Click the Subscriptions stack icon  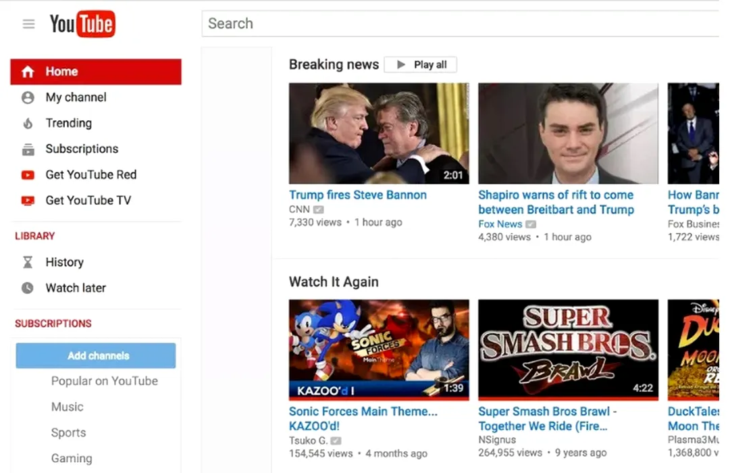pos(28,149)
